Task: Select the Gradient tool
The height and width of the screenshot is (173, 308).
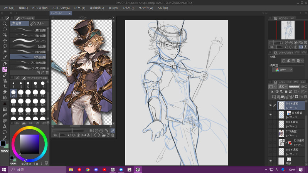Action: pos(5,109)
